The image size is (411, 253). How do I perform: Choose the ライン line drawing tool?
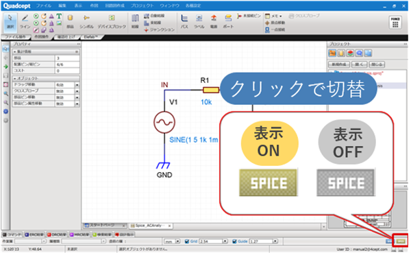[x=25, y=21]
